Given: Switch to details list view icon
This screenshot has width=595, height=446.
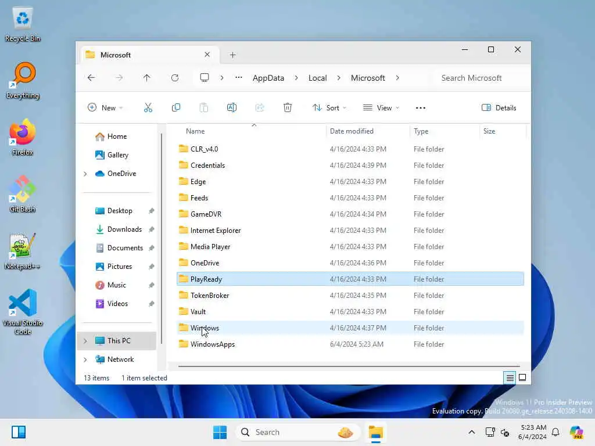Looking at the screenshot, I should coord(510,377).
